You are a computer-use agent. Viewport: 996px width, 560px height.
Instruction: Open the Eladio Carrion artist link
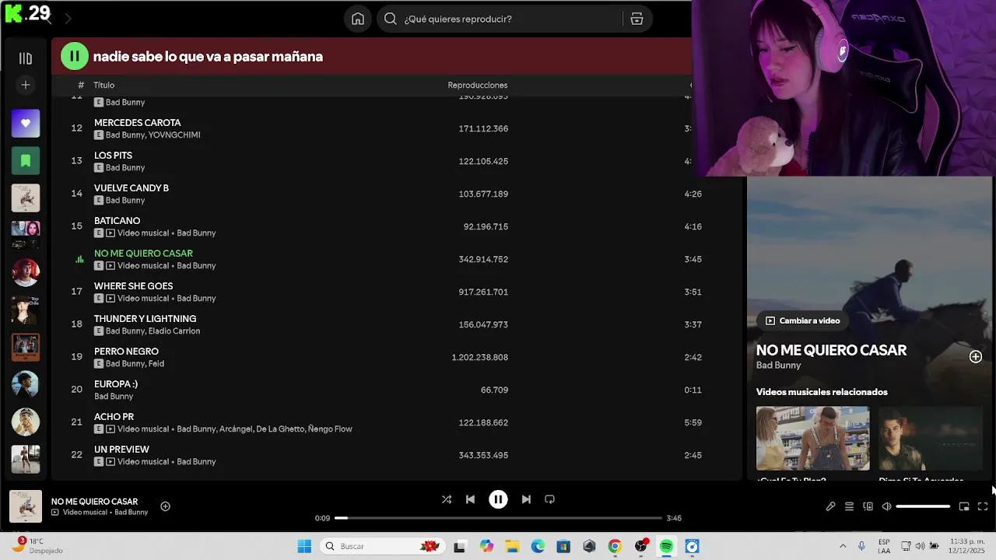coord(174,331)
